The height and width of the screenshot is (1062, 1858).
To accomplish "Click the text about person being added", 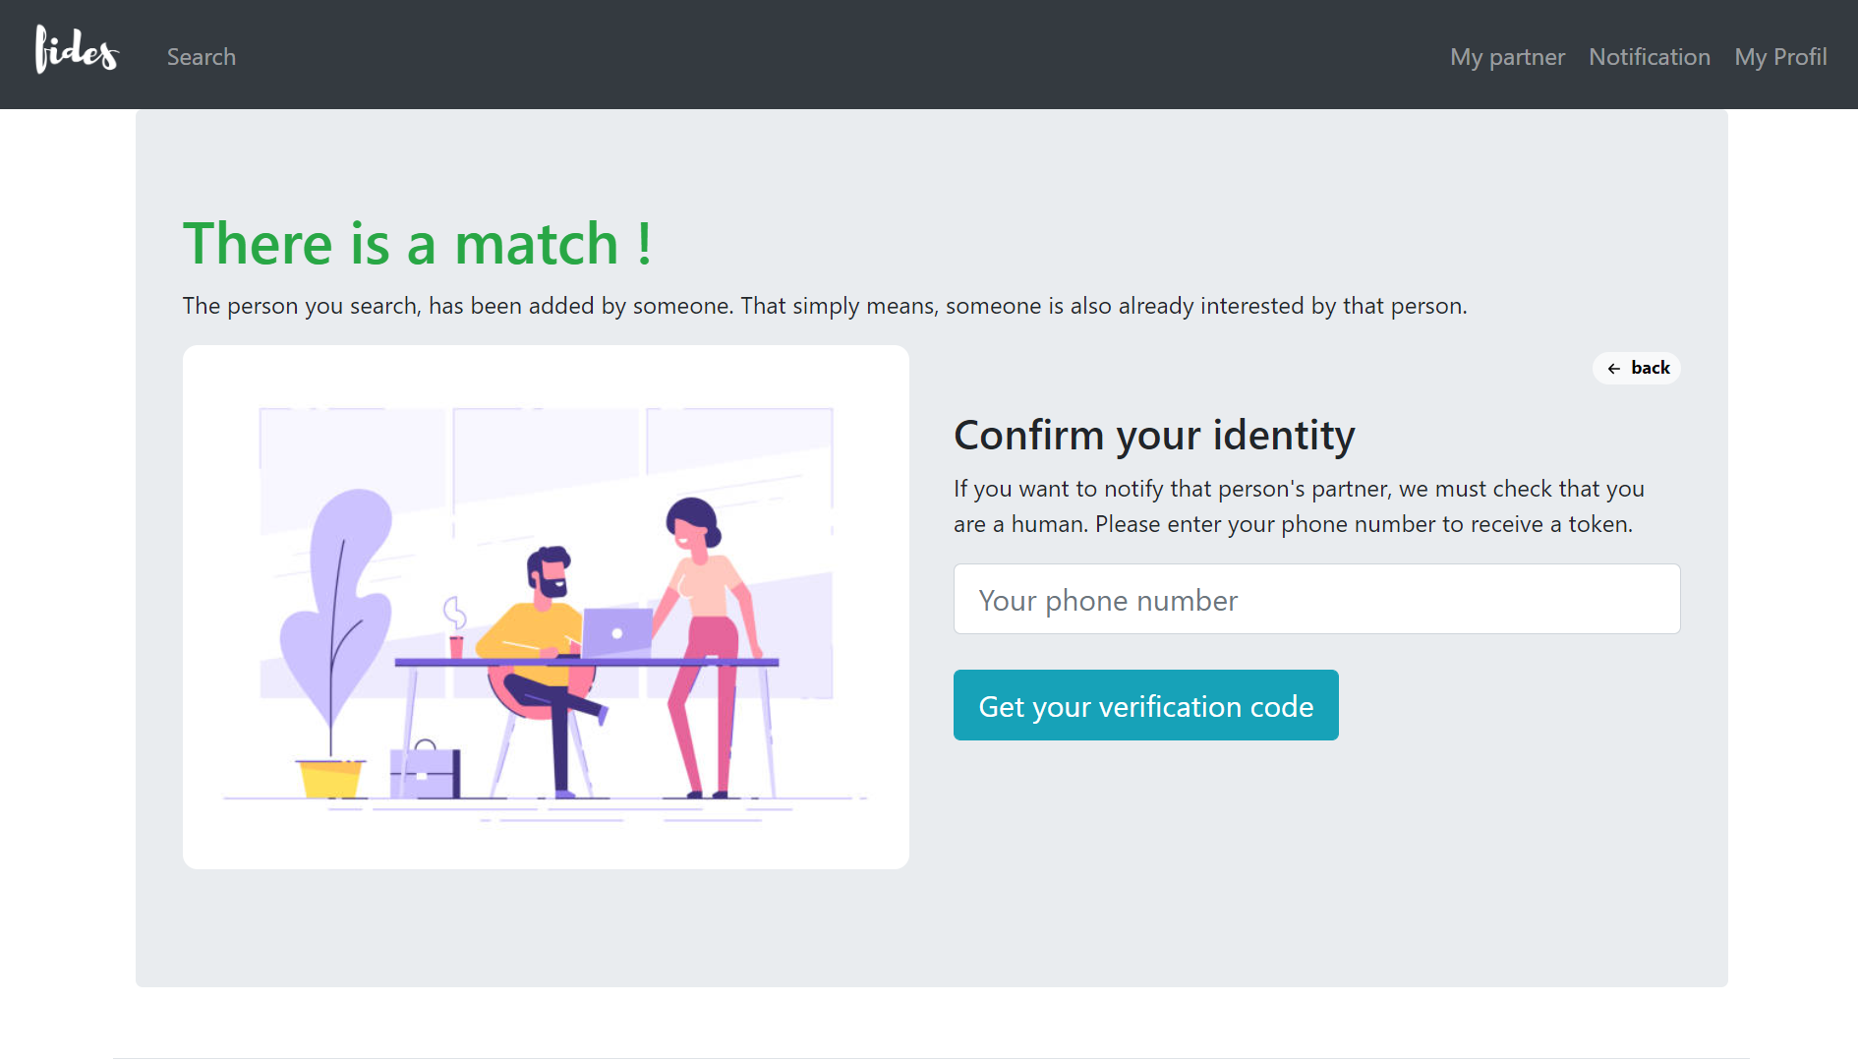I will coord(824,306).
